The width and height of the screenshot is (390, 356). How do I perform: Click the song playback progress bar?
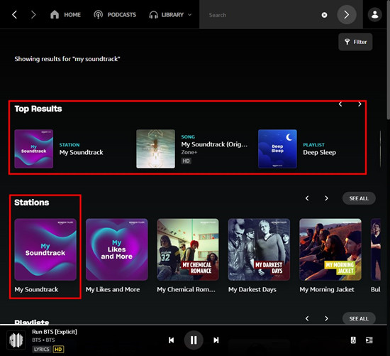pos(194,325)
